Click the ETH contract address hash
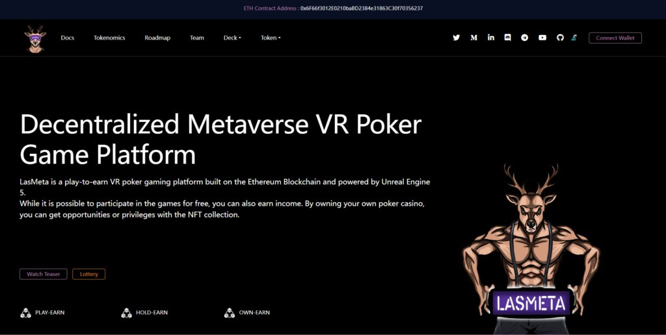 [362, 8]
